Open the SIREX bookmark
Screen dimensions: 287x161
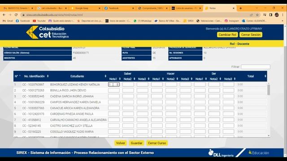[x=188, y=21]
